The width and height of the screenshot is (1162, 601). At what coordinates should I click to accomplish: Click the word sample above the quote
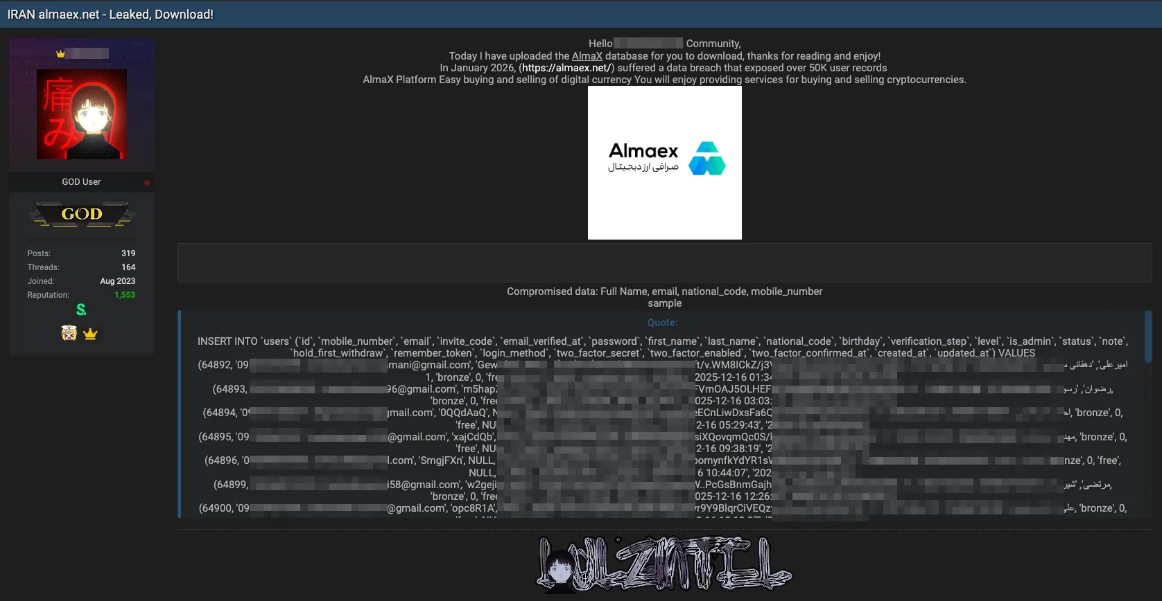click(665, 303)
